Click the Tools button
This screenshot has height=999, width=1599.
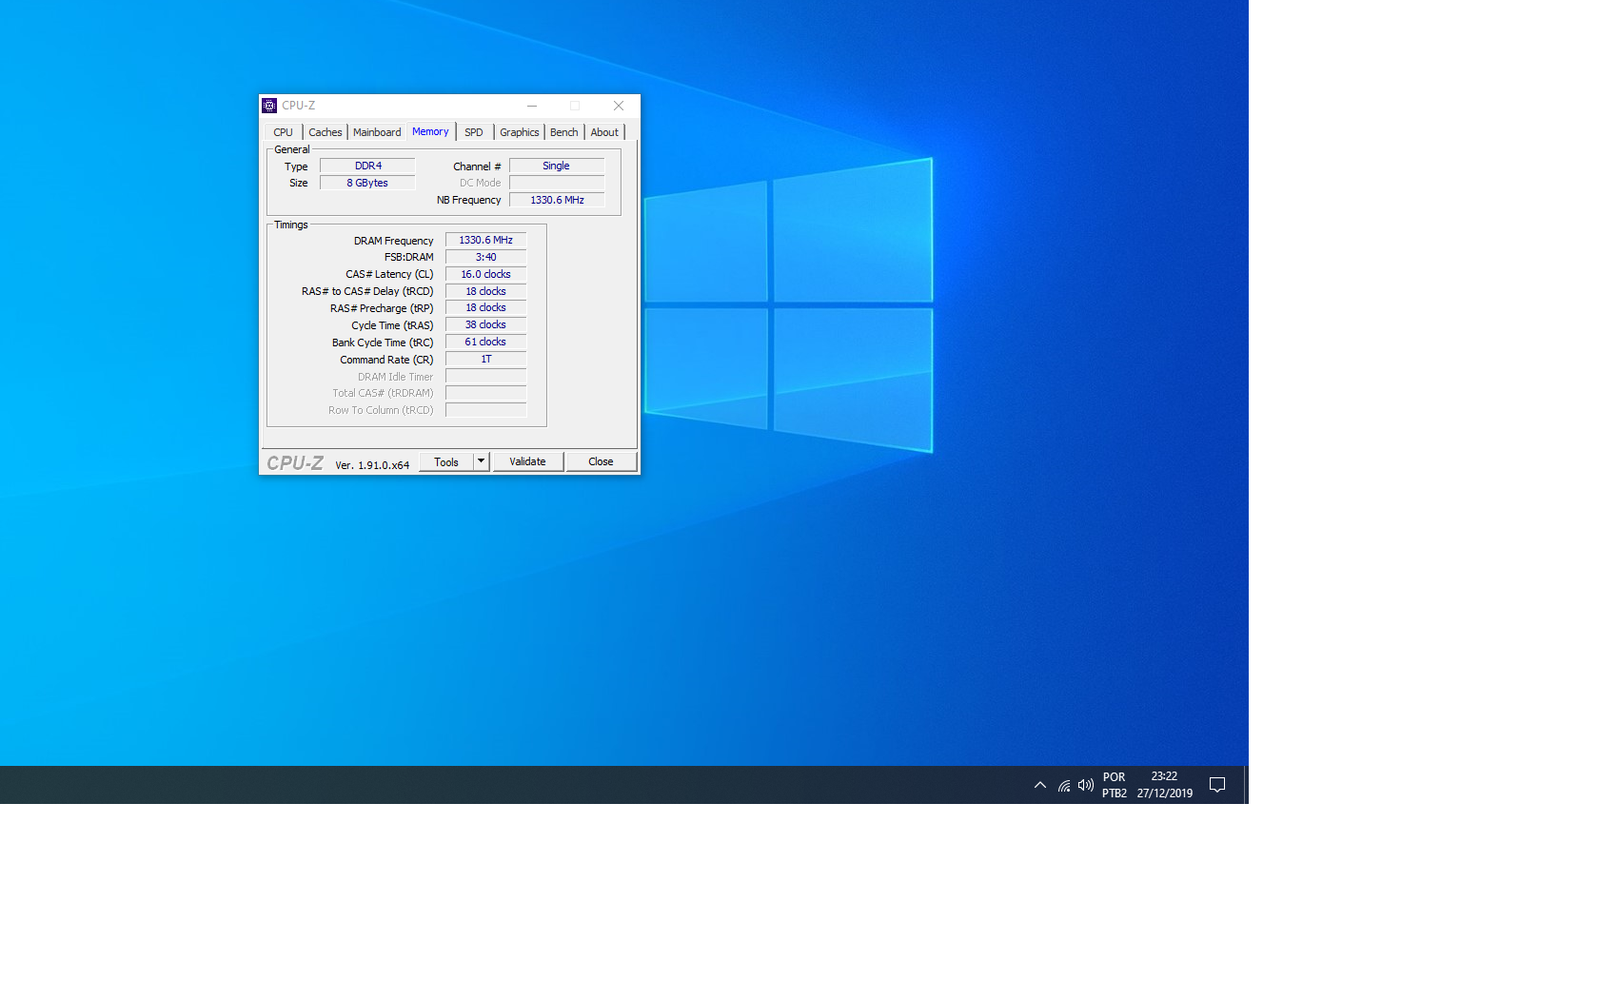(446, 461)
